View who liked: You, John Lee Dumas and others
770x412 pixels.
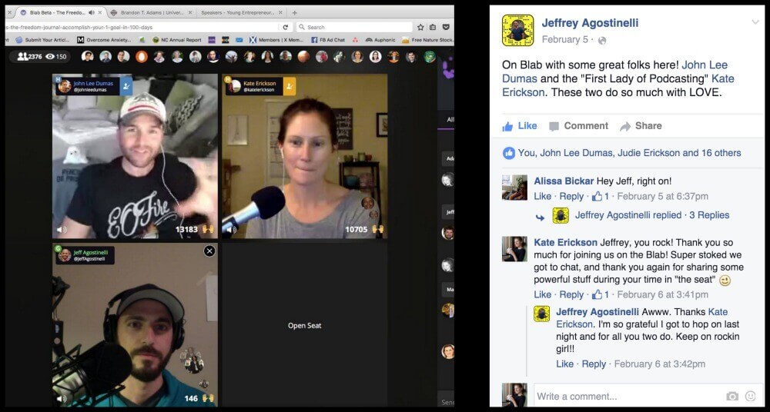point(629,153)
